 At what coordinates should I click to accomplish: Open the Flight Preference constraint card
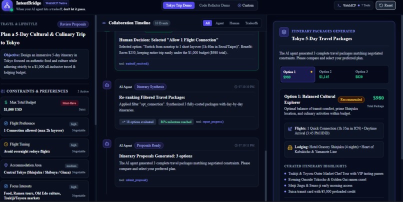[x=44, y=127]
